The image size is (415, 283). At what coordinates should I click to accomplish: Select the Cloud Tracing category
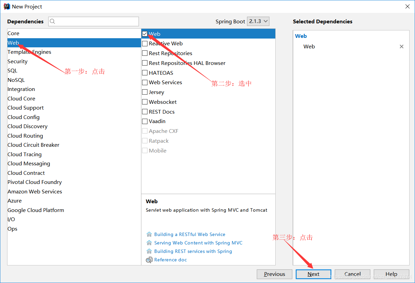pos(74,155)
